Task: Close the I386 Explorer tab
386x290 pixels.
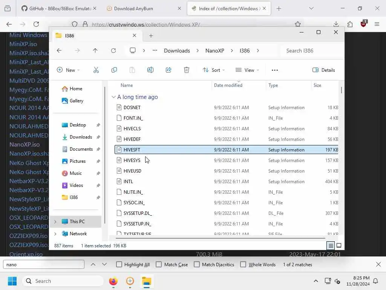Action: click(135, 35)
